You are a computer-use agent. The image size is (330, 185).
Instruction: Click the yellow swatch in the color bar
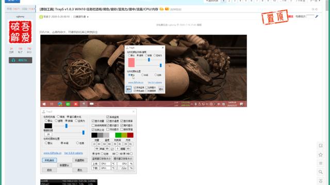click(x=124, y=135)
